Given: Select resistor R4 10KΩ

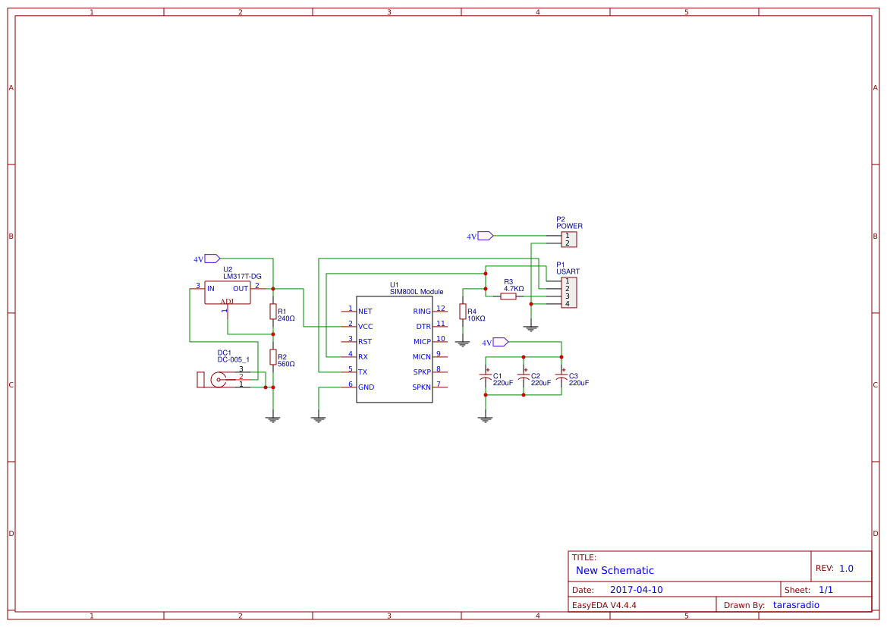Looking at the screenshot, I should pos(462,311).
